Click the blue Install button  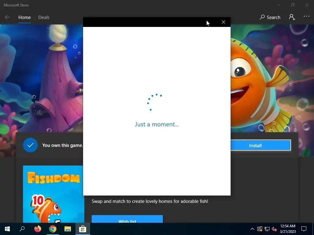[261, 145]
